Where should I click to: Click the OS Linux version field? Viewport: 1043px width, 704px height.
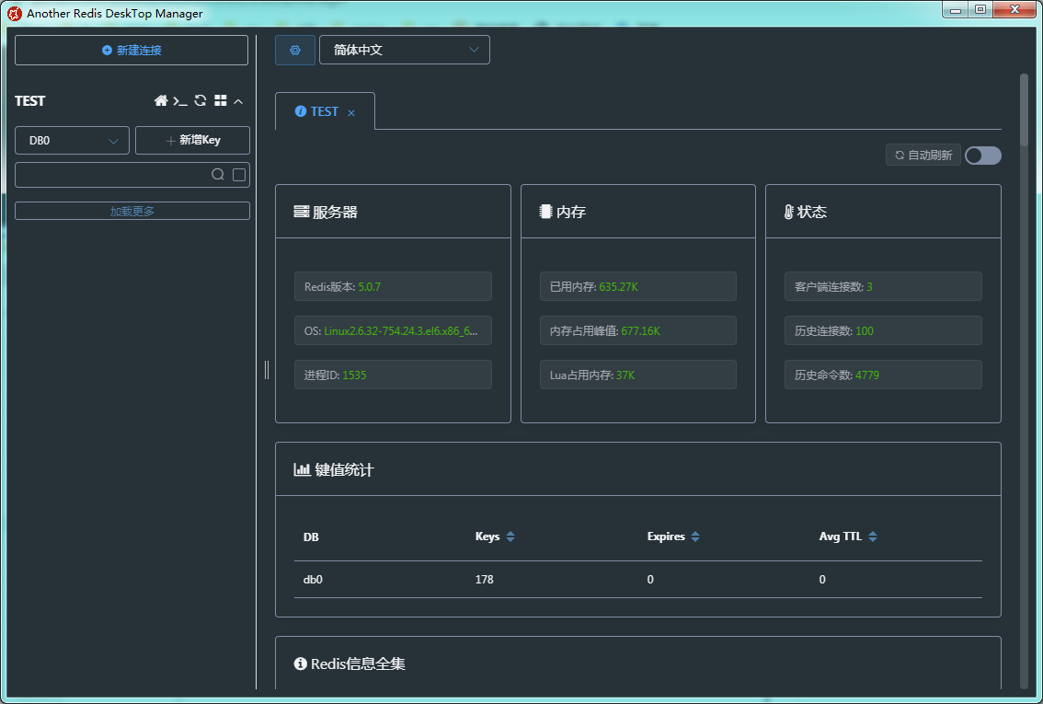[x=393, y=330]
